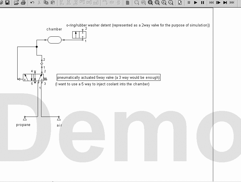Click the Undo arrow icon
The width and height of the screenshot is (241, 182).
[32, 3]
